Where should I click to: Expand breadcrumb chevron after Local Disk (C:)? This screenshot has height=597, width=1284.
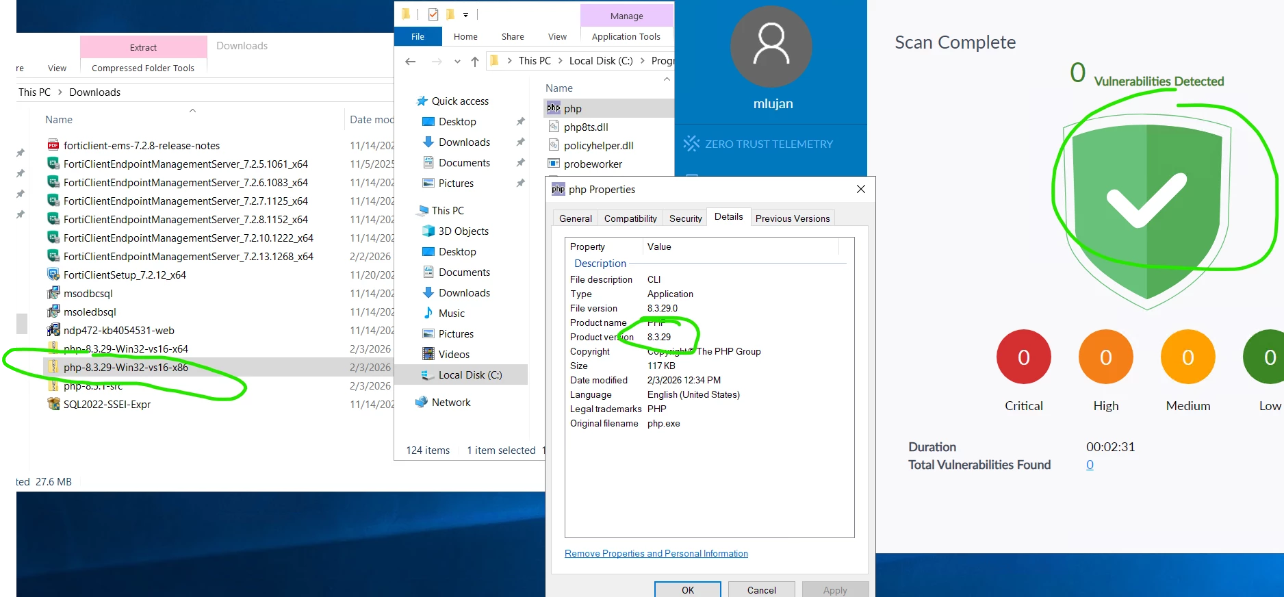[642, 61]
